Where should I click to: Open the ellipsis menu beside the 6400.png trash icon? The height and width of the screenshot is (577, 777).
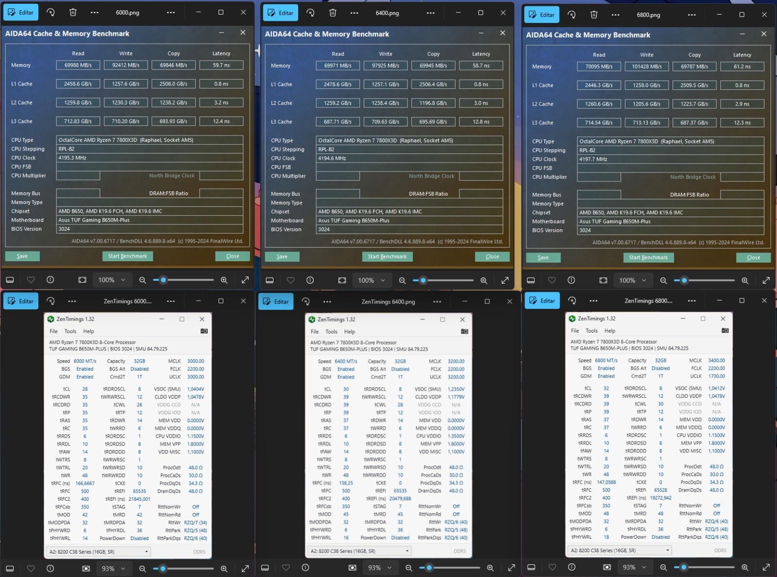pos(355,13)
